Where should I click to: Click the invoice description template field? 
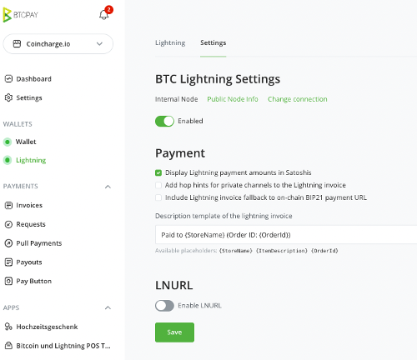click(286, 235)
